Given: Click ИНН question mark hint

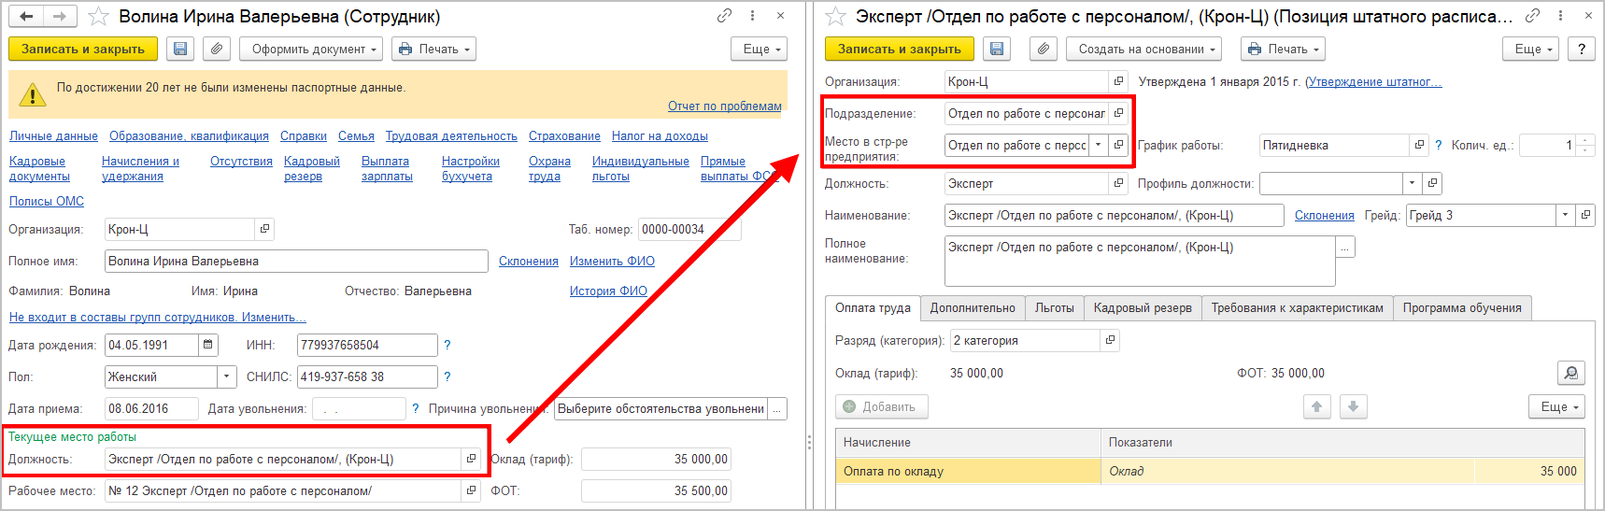Looking at the screenshot, I should (x=447, y=345).
